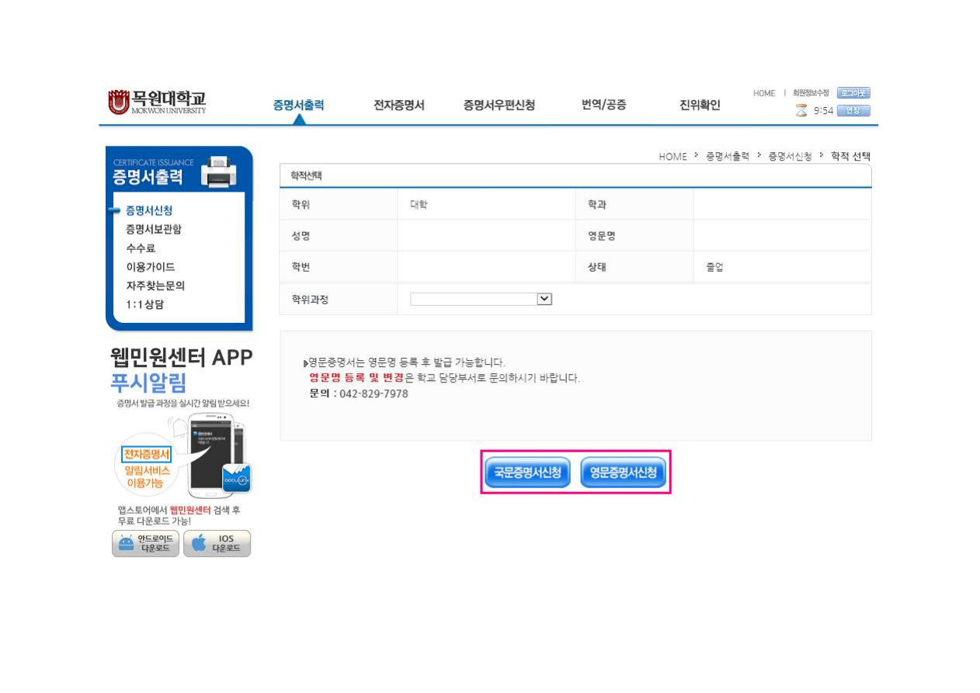
Task: Open the 학위과정 dropdown
Action: click(x=481, y=300)
